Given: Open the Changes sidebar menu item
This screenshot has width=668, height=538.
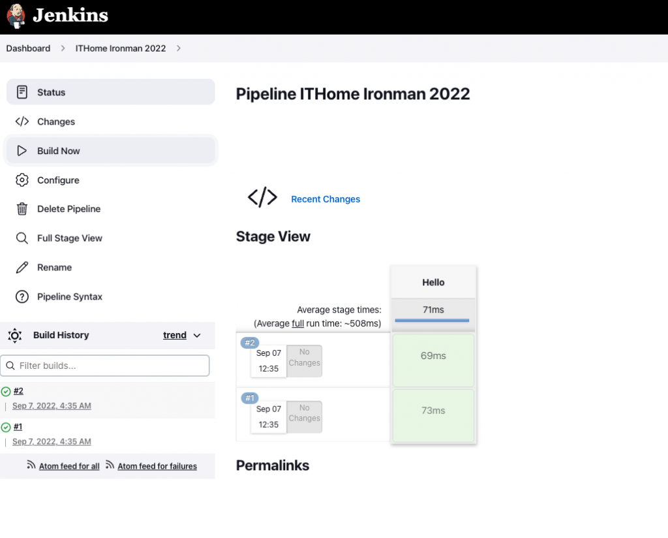Looking at the screenshot, I should tap(56, 122).
